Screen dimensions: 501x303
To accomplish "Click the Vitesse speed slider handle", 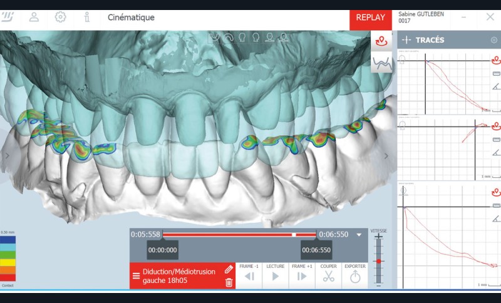I will (x=378, y=260).
